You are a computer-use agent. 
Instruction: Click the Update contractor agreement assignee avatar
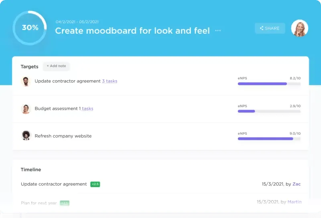[26, 81]
